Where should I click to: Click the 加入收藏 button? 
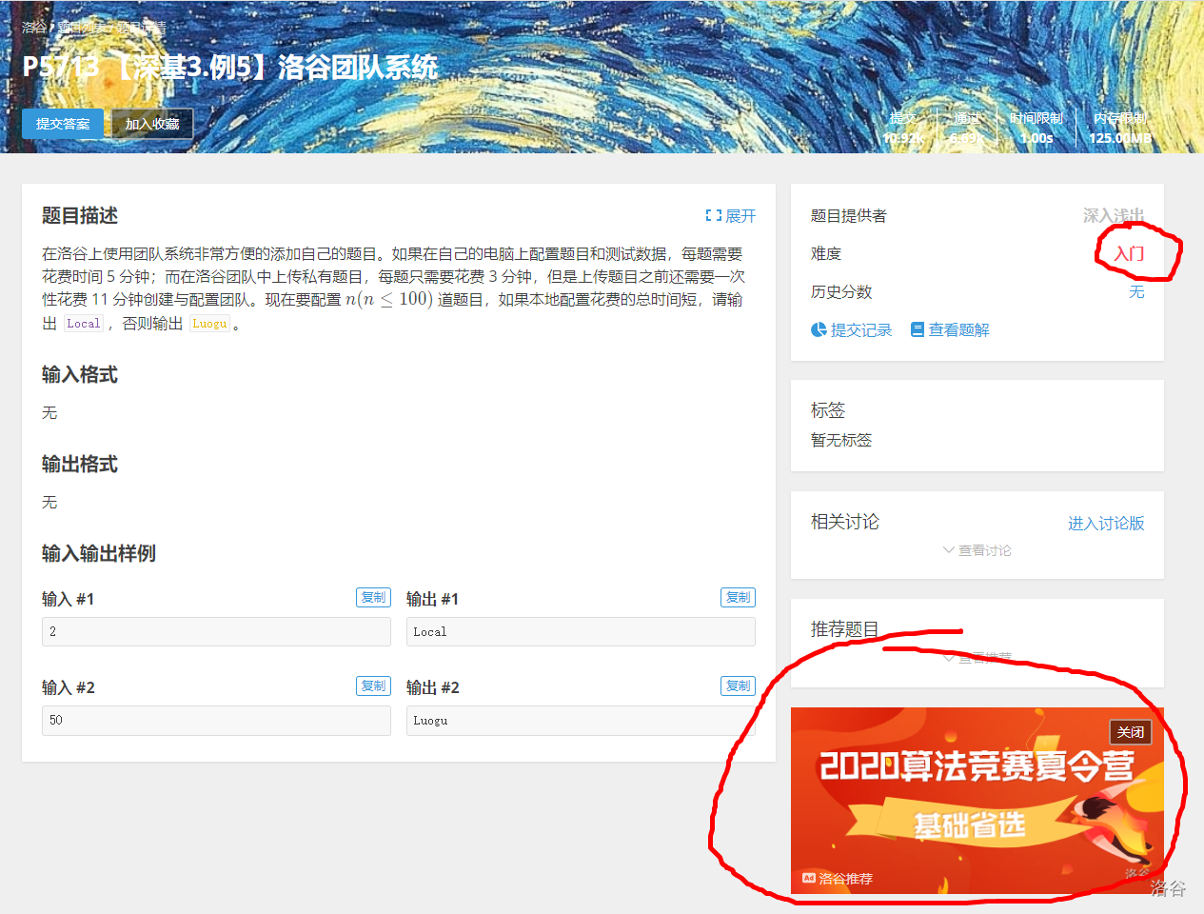click(152, 124)
